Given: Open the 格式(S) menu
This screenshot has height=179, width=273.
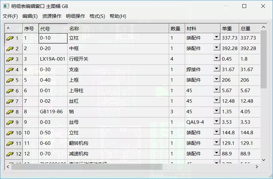Looking at the screenshot, I should point(97,16).
